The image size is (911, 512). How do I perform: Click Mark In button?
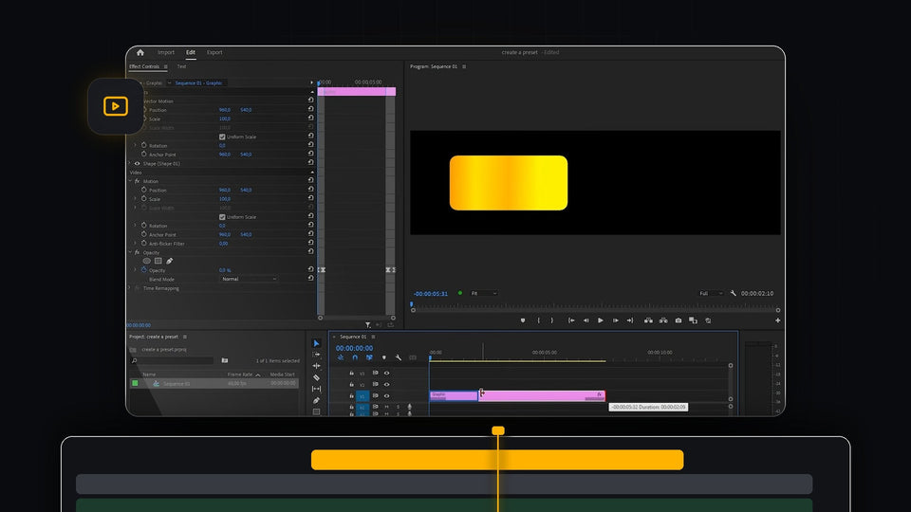[x=539, y=320]
